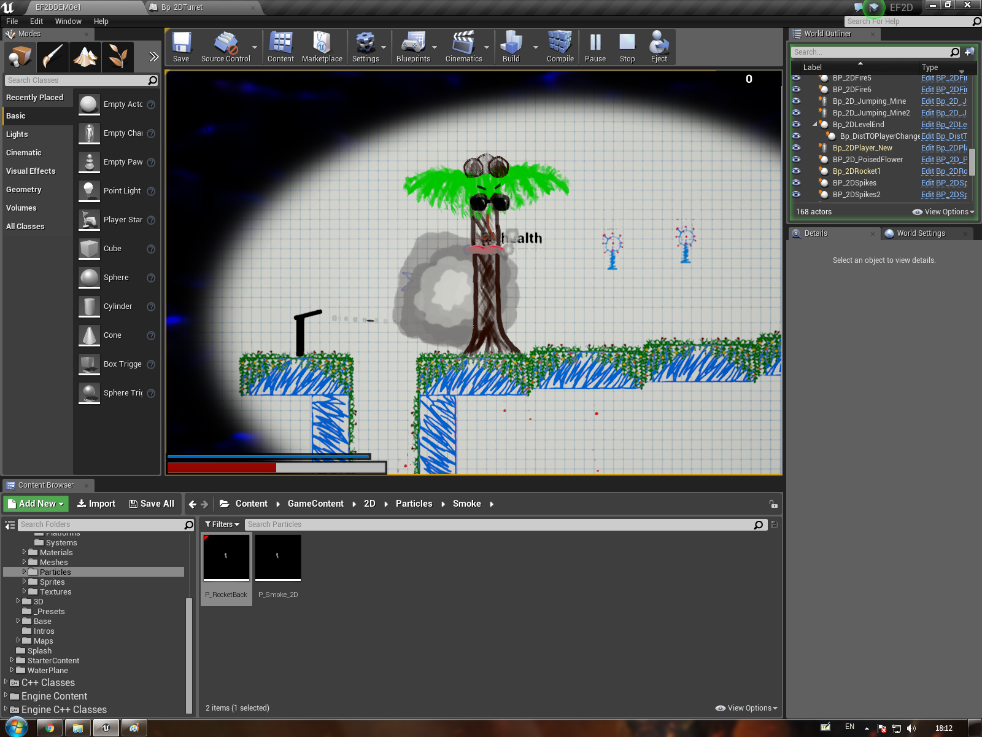Select the Place mode icon

tap(20, 57)
